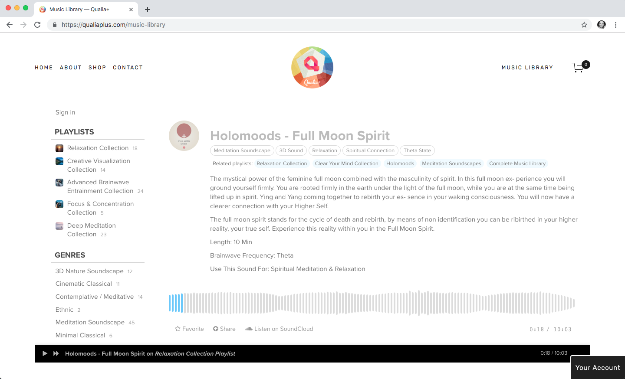
Task: Filter by Cinematic Classical genre
Action: [x=84, y=284]
